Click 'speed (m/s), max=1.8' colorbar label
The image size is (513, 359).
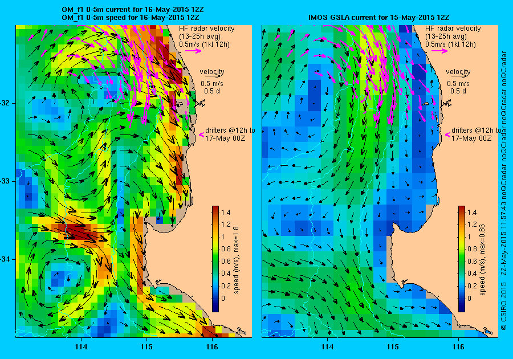pos(236,260)
